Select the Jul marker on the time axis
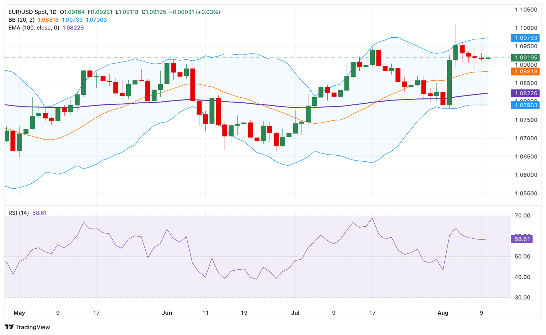The width and height of the screenshot is (546, 335). [295, 313]
